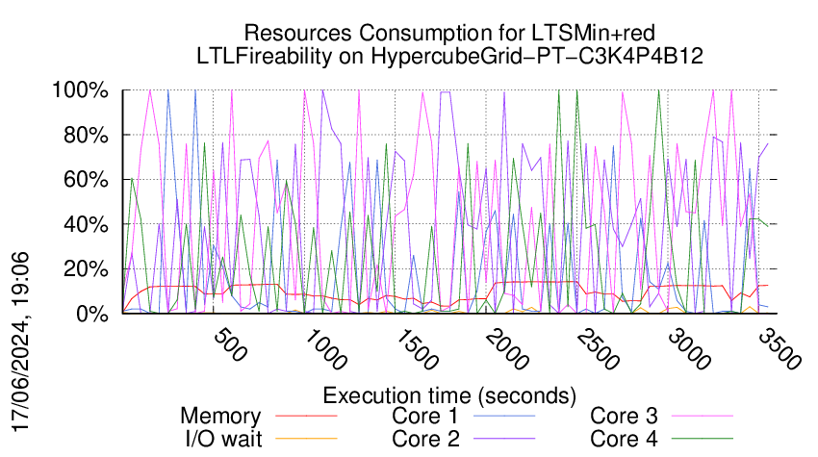
Task: Click the red Memory legend line sample
Action: tap(306, 416)
